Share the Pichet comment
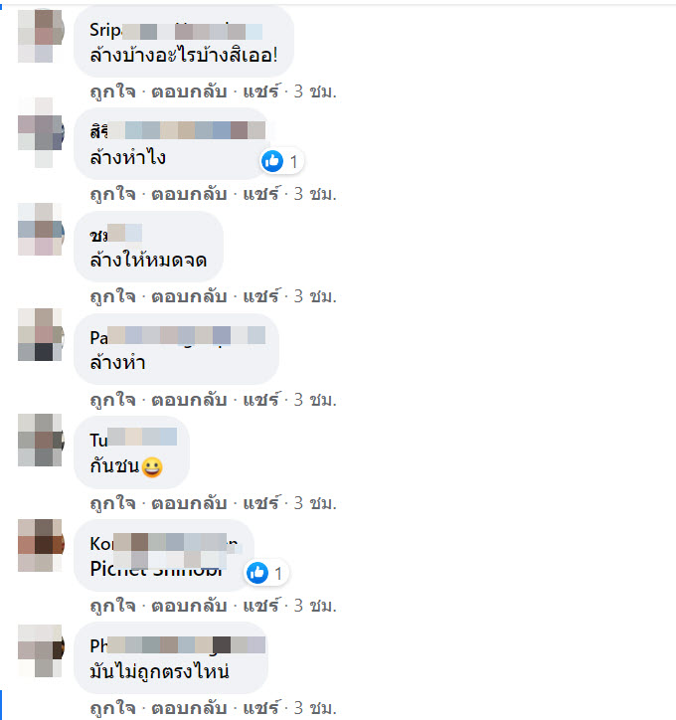This screenshot has width=676, height=720. (260, 606)
